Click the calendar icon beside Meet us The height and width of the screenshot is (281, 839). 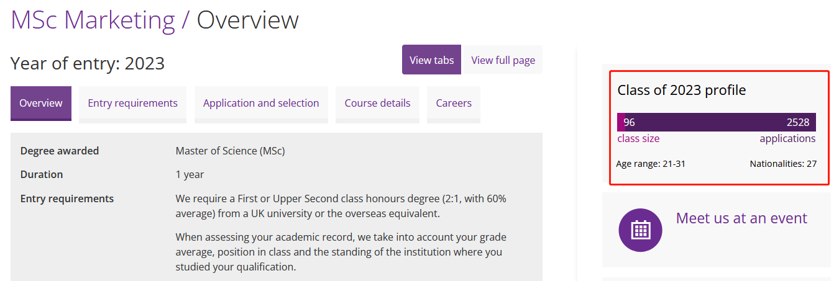tap(640, 230)
